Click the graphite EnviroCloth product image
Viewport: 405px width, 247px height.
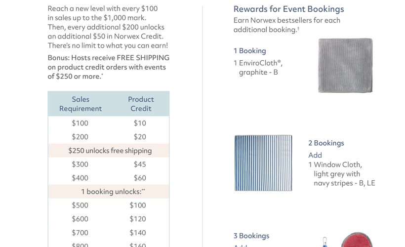click(x=345, y=65)
